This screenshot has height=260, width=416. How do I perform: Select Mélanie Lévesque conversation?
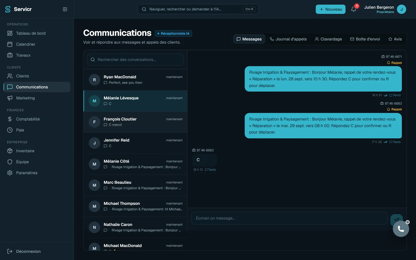[x=135, y=101]
